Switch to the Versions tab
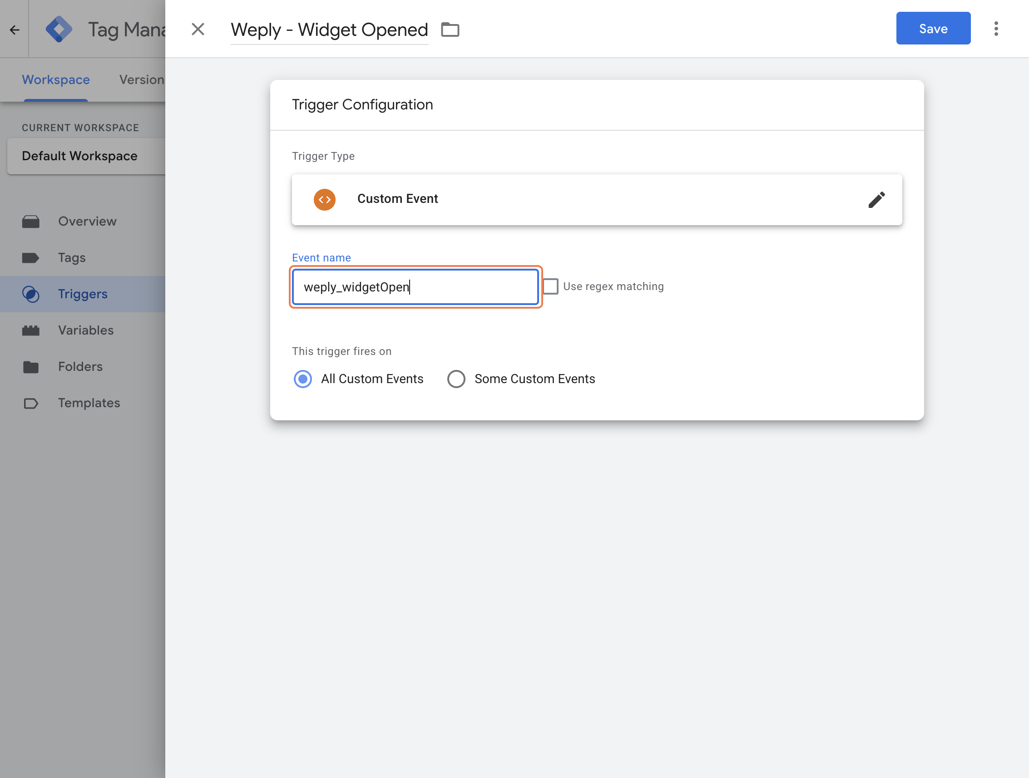 point(141,80)
